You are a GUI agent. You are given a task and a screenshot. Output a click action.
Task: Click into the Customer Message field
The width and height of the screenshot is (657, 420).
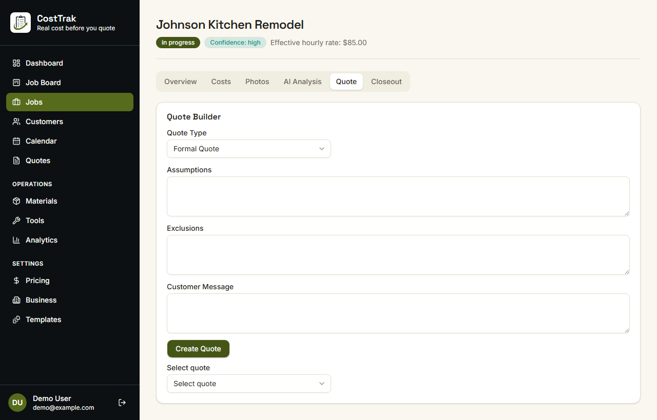(398, 313)
